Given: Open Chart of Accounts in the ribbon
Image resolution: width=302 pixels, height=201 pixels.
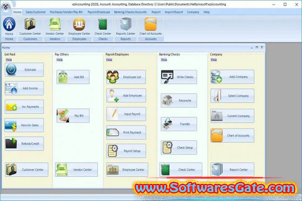Looking at the screenshot, I should [x=151, y=26].
